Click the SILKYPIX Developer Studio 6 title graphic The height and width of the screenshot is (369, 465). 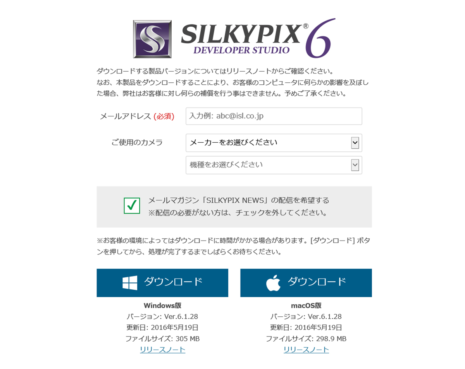point(234,38)
